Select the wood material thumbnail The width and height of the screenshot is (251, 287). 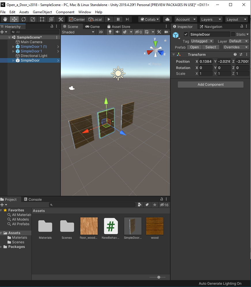155,226
